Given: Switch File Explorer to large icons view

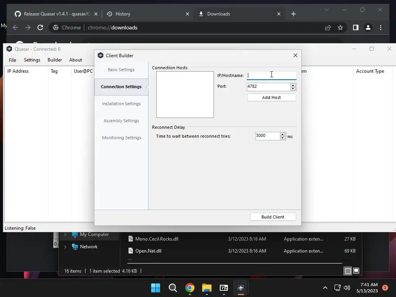Looking at the screenshot, I should pyautogui.click(x=356, y=271).
